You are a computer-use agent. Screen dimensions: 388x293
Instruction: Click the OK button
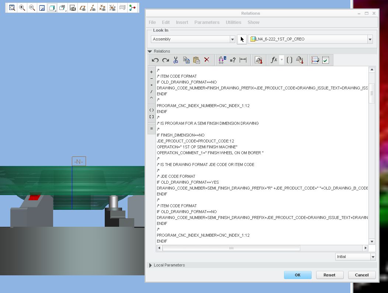298,275
